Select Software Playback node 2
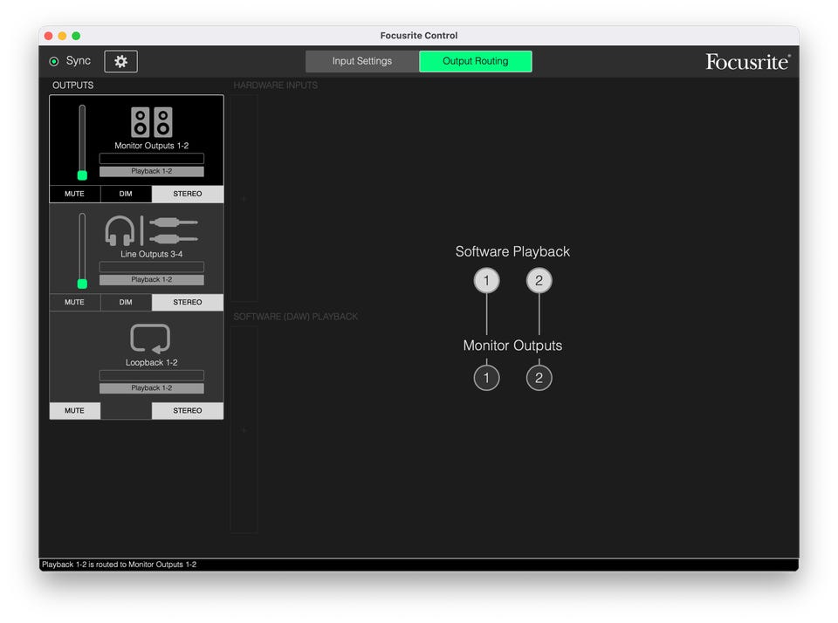The height and width of the screenshot is (623, 838). click(x=539, y=280)
